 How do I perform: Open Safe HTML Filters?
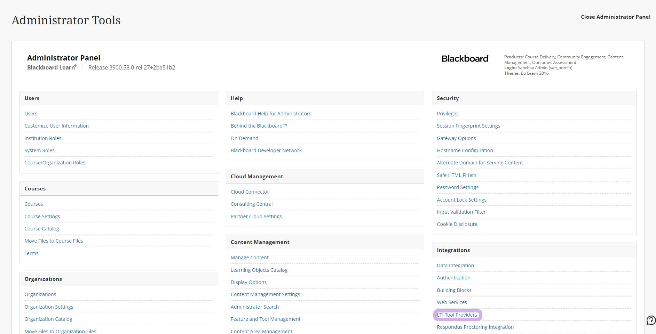[x=457, y=175]
